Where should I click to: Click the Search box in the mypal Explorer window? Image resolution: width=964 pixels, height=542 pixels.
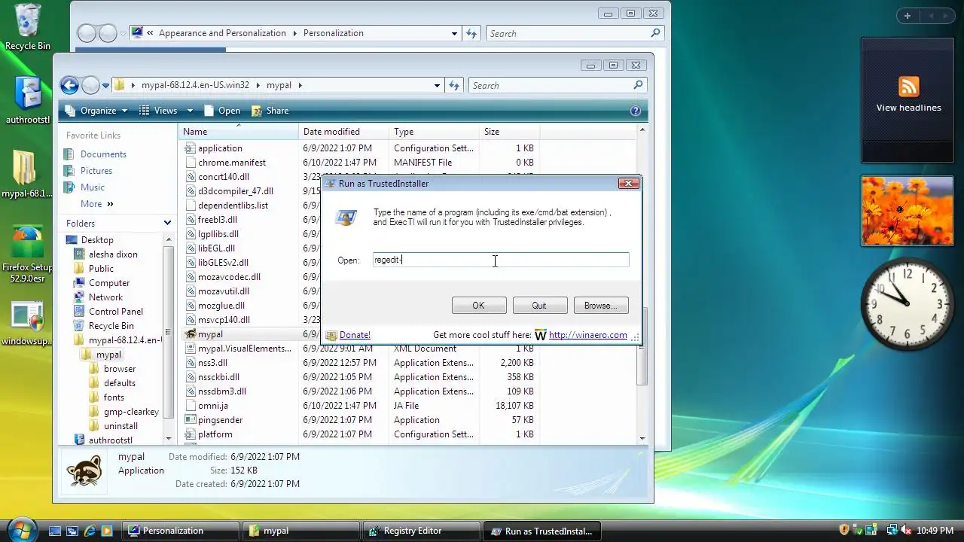tap(557, 85)
